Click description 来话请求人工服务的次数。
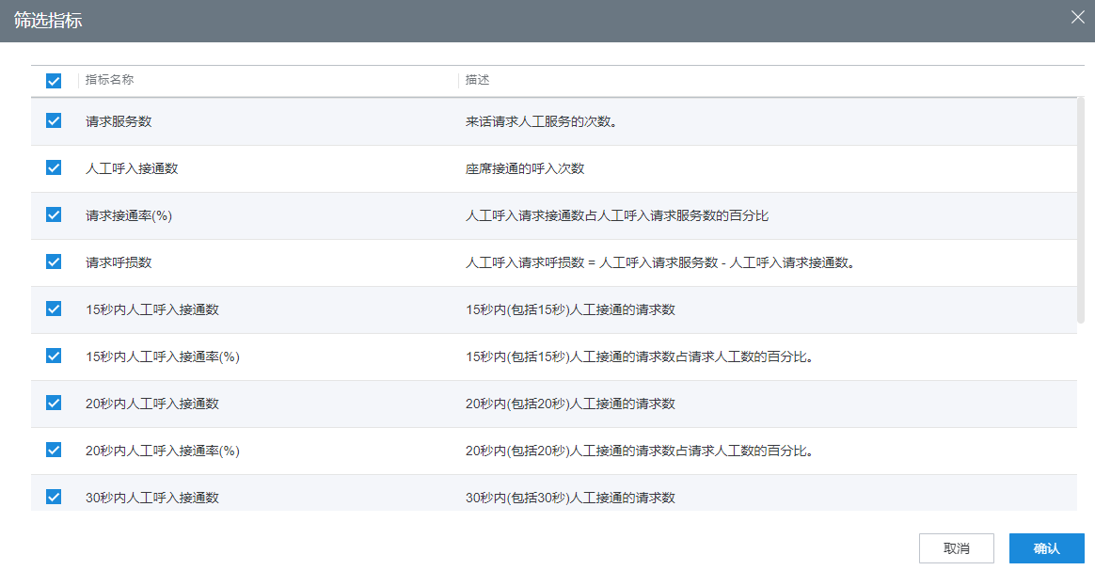Screen dimensions: 1095x586 pos(541,121)
